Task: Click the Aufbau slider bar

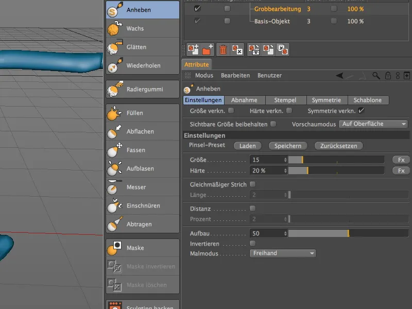Action: (349, 233)
